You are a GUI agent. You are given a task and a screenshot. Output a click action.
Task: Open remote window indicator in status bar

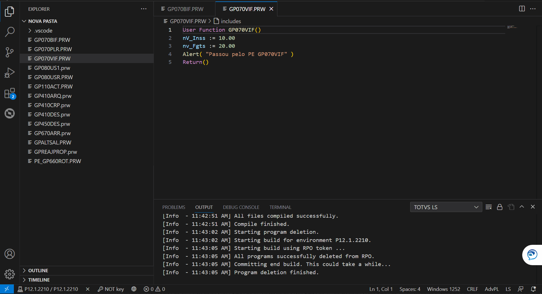[7, 289]
